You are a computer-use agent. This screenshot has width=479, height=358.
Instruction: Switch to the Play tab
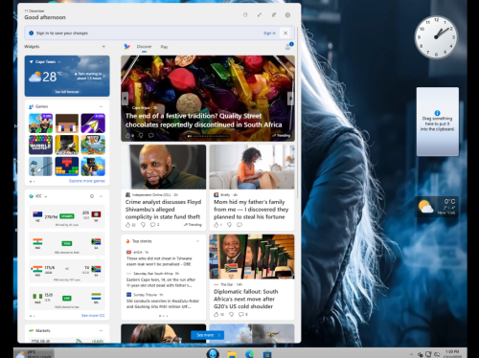click(x=164, y=47)
